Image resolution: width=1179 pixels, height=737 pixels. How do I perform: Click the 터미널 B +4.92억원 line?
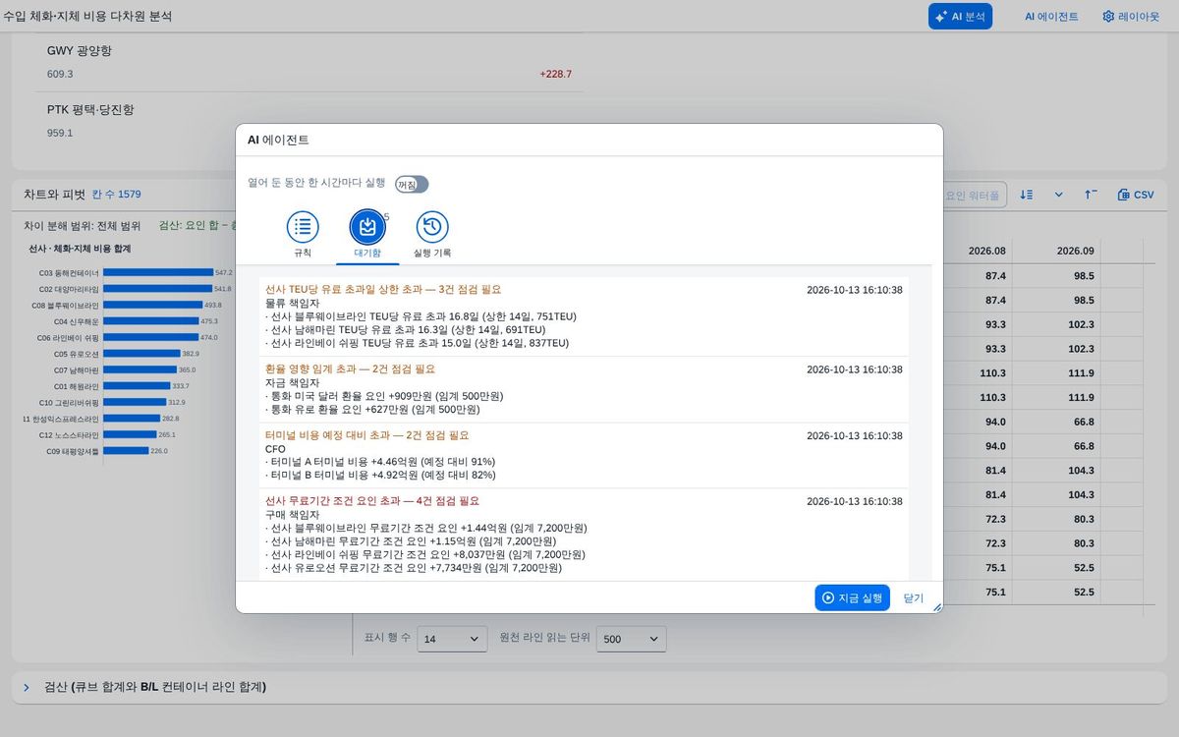[380, 476]
